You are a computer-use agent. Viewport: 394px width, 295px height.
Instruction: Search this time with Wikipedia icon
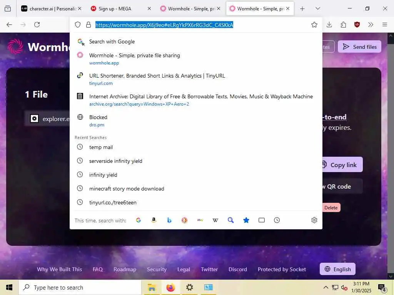coord(215,220)
